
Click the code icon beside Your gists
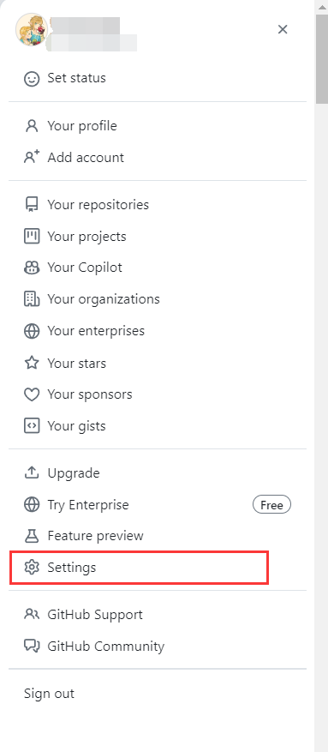tap(32, 426)
